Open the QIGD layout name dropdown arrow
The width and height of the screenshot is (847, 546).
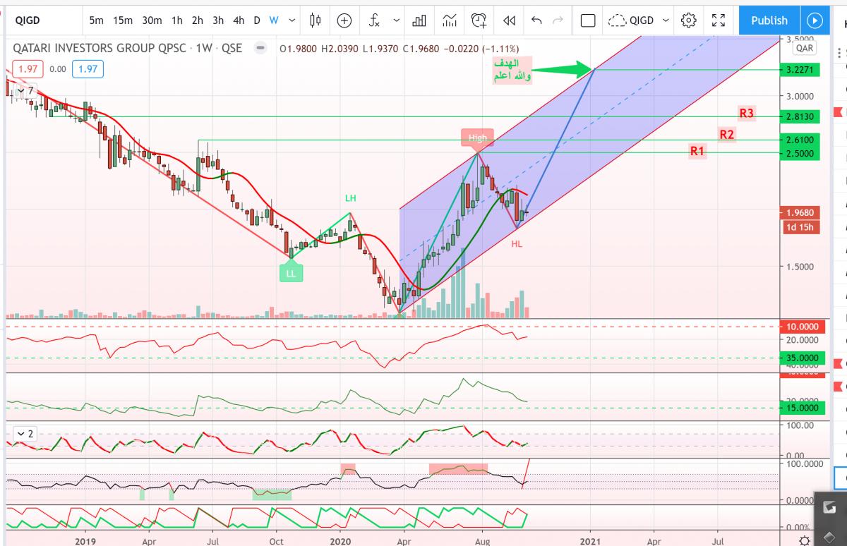[x=664, y=20]
